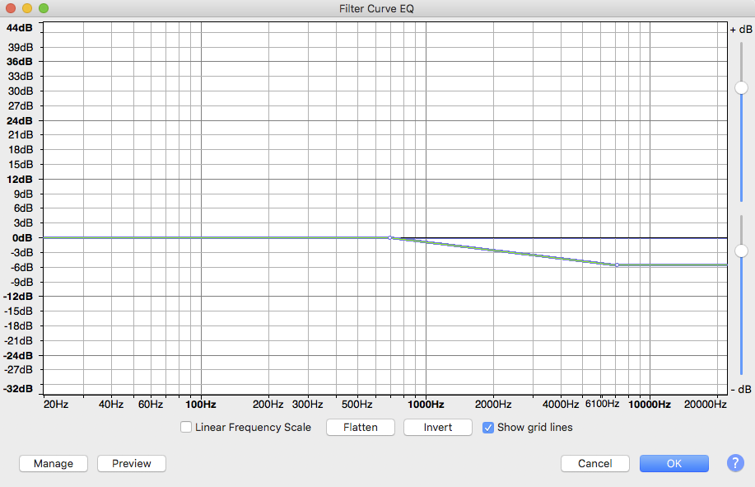Enable Linear Frequency Scale checkbox

(x=187, y=427)
